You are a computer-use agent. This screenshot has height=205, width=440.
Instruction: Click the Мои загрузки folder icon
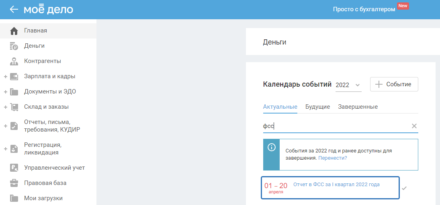click(14, 198)
